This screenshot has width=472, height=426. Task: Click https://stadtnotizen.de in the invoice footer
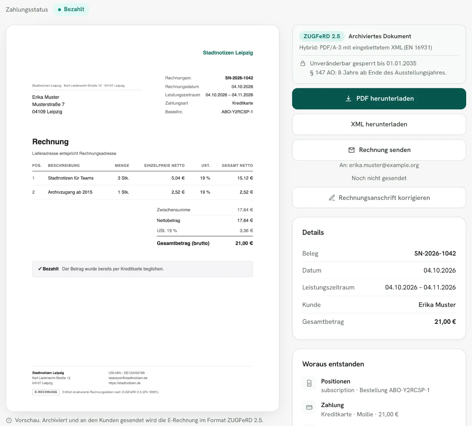(125, 383)
